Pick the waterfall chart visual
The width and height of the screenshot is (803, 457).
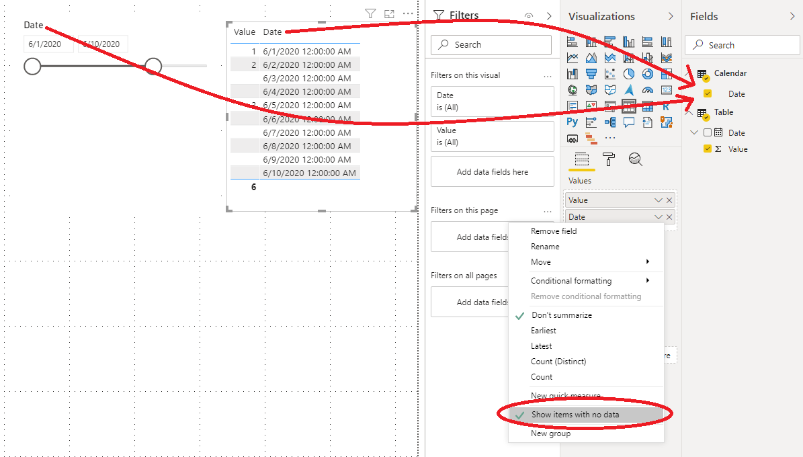(x=572, y=74)
